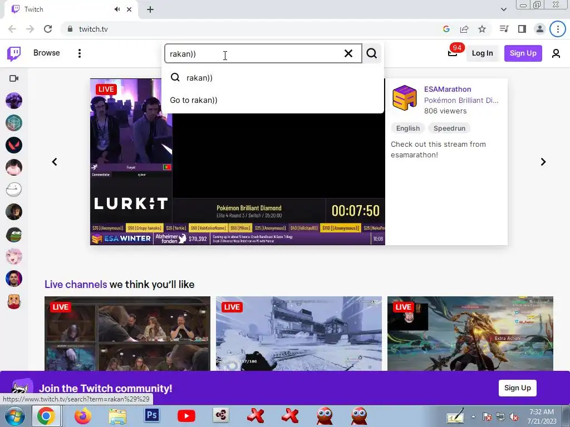The width and height of the screenshot is (570, 427).
Task: Open the pink anime sidebar channel avatar
Action: coord(14,256)
